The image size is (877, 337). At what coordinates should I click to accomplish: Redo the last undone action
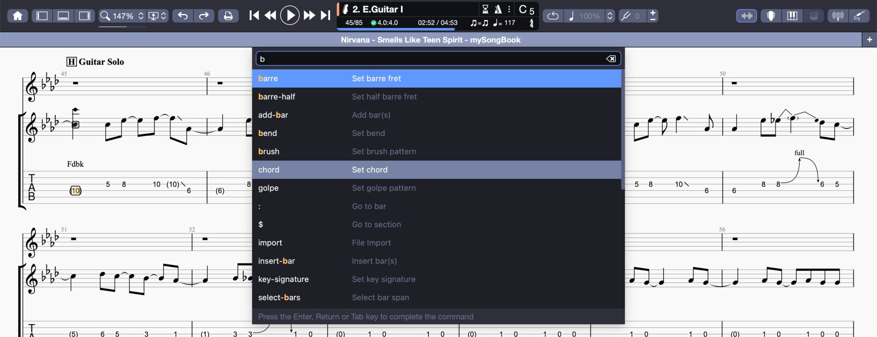tap(204, 16)
